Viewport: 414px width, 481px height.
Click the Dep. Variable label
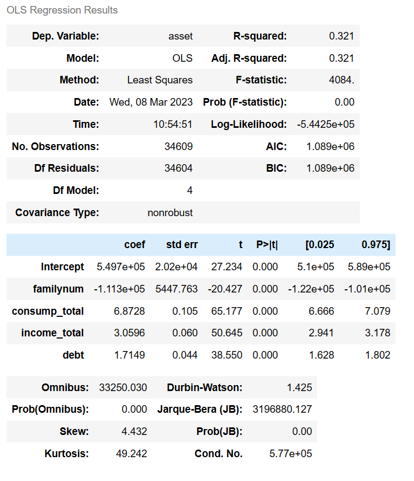66,36
